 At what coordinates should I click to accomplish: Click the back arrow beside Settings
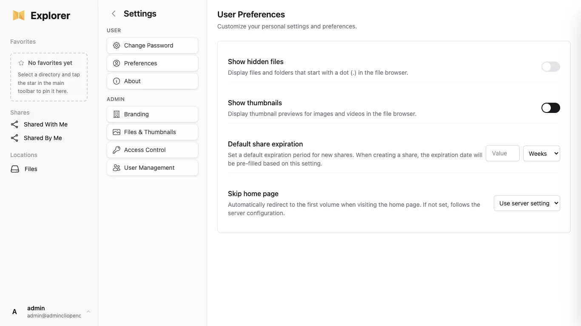click(x=114, y=14)
